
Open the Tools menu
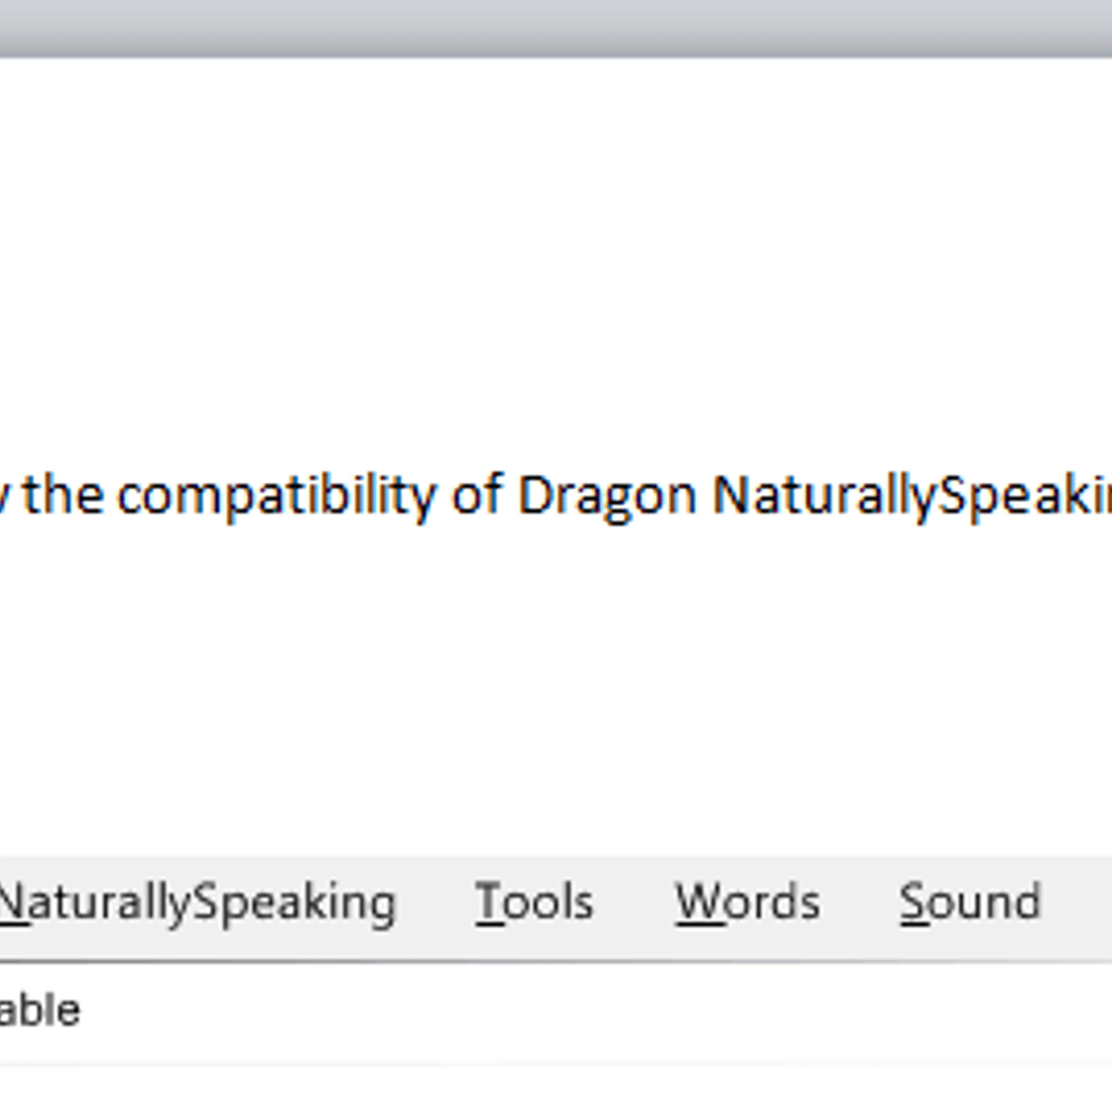535,902
